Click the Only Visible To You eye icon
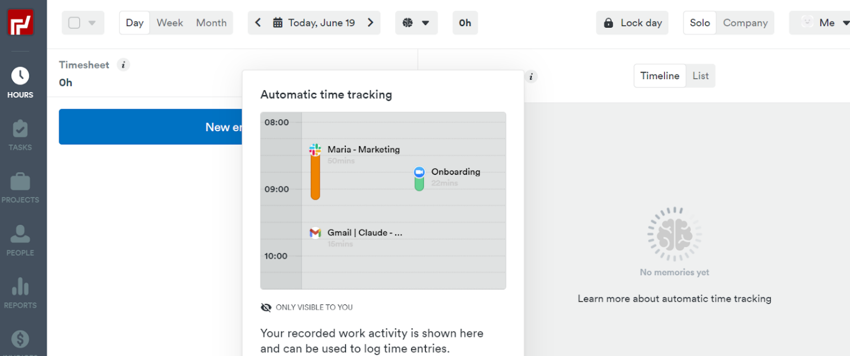This screenshot has width=850, height=356. pos(266,307)
